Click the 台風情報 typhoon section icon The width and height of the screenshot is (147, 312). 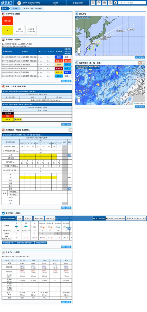[77, 14]
